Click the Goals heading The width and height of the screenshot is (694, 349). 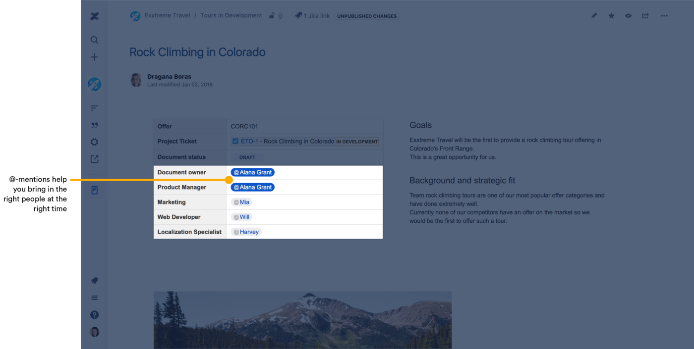pos(421,125)
